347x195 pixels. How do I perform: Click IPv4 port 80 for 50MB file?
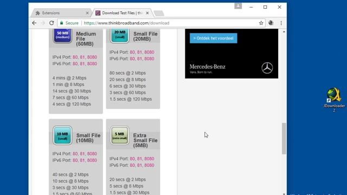pos(75,57)
